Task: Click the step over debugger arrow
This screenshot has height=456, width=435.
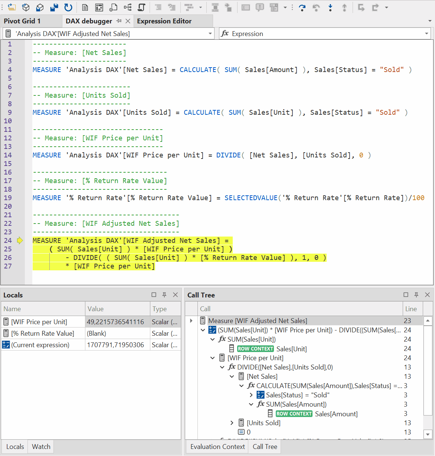Action: (302, 7)
